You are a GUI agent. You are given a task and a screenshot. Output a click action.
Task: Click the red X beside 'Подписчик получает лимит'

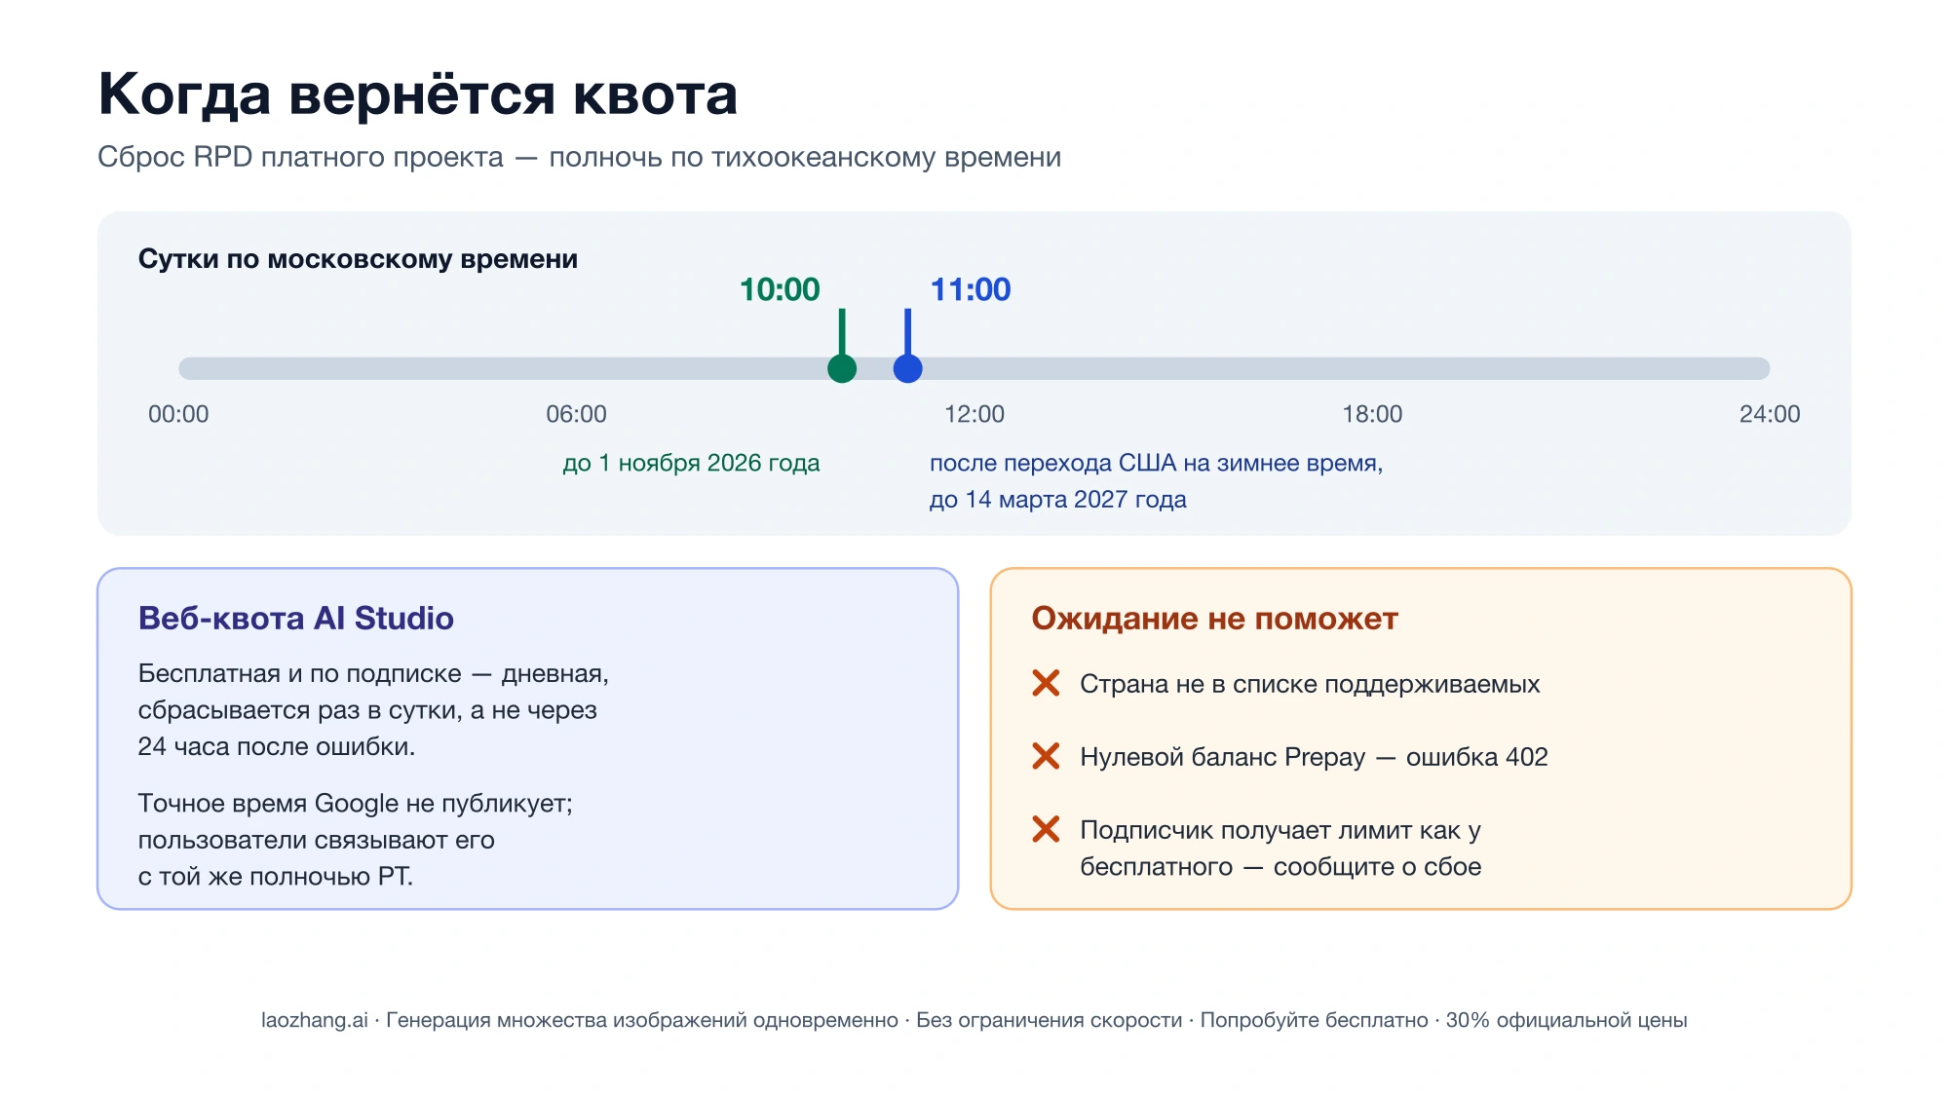tap(1046, 829)
